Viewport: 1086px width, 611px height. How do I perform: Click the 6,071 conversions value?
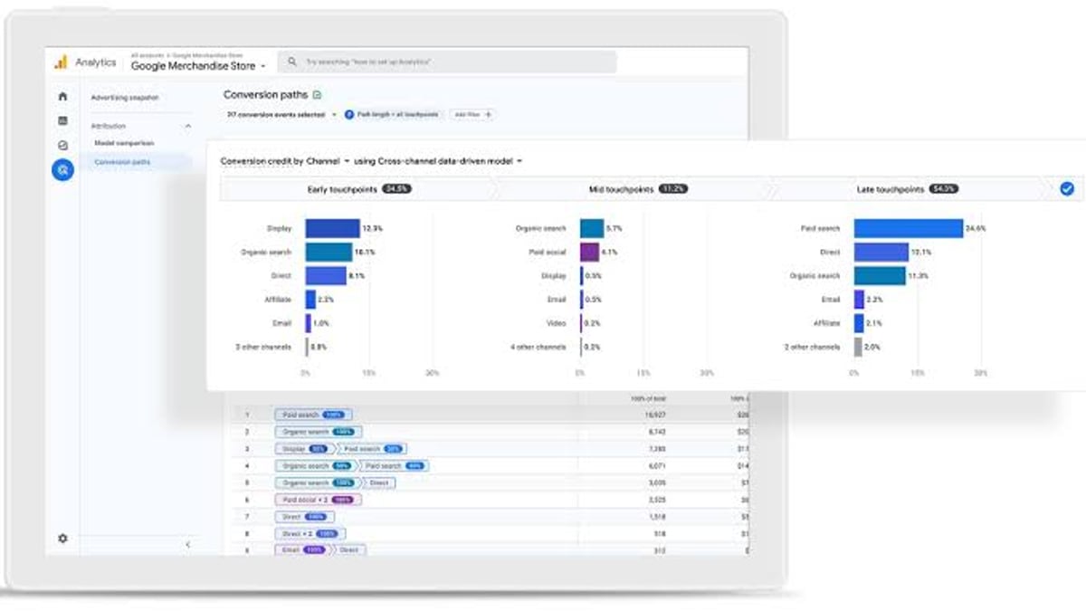(x=657, y=466)
